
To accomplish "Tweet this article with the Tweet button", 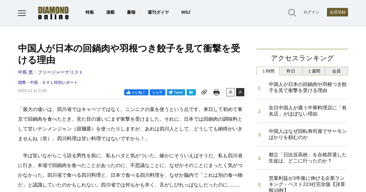I will 176,92.
